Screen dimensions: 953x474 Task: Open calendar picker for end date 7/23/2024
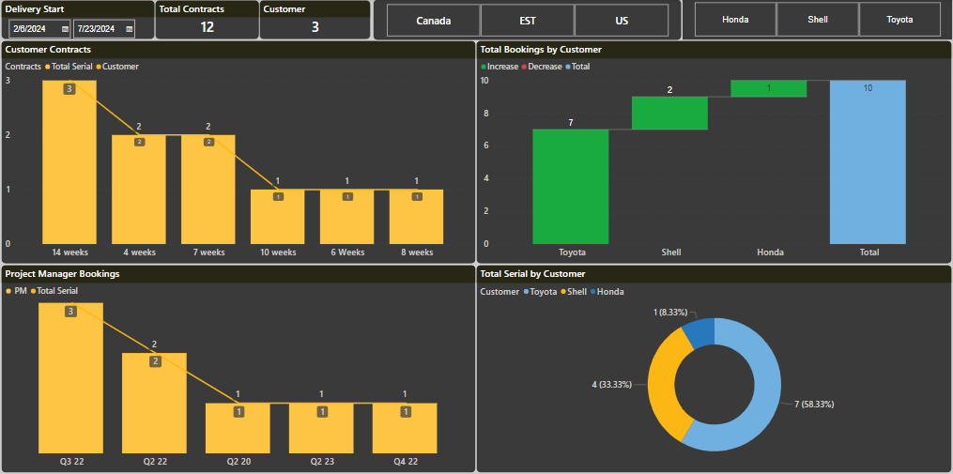pos(130,28)
